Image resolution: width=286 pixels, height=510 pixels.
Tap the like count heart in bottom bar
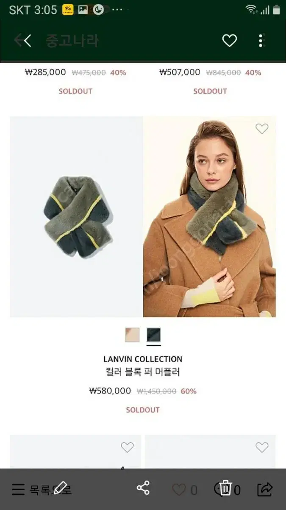coord(179,490)
